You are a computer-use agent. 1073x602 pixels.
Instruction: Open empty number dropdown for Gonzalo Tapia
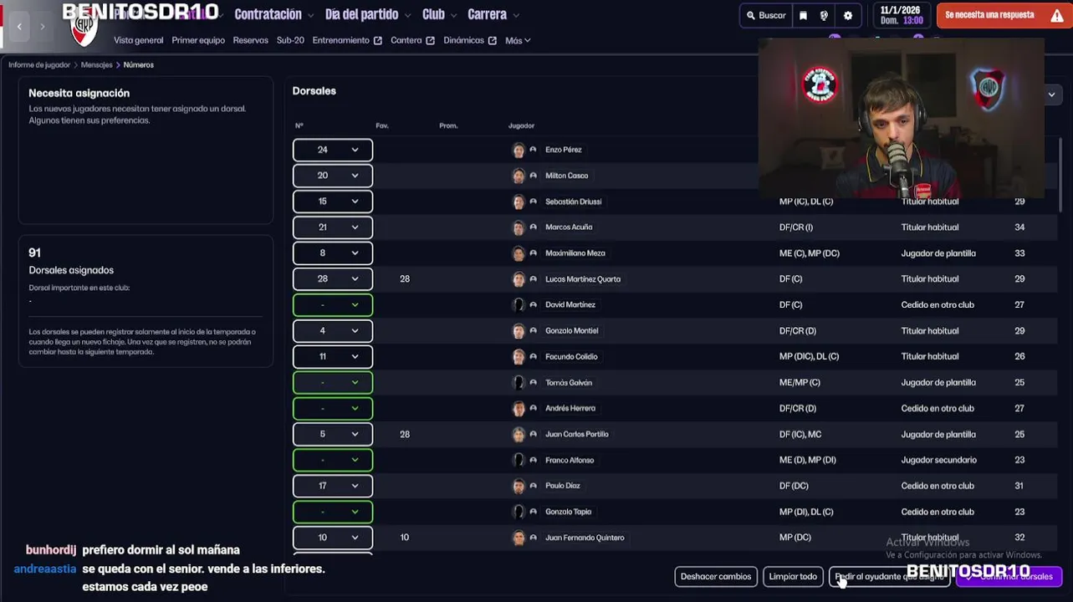(x=332, y=512)
